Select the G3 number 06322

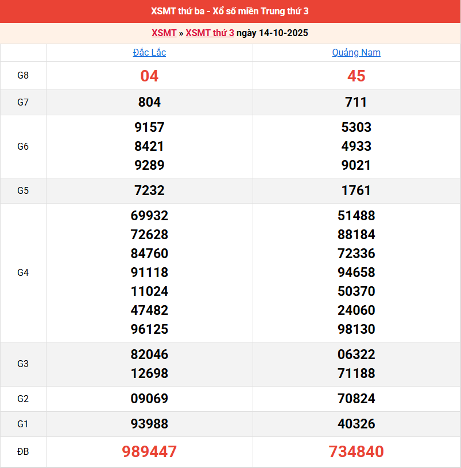356,354
